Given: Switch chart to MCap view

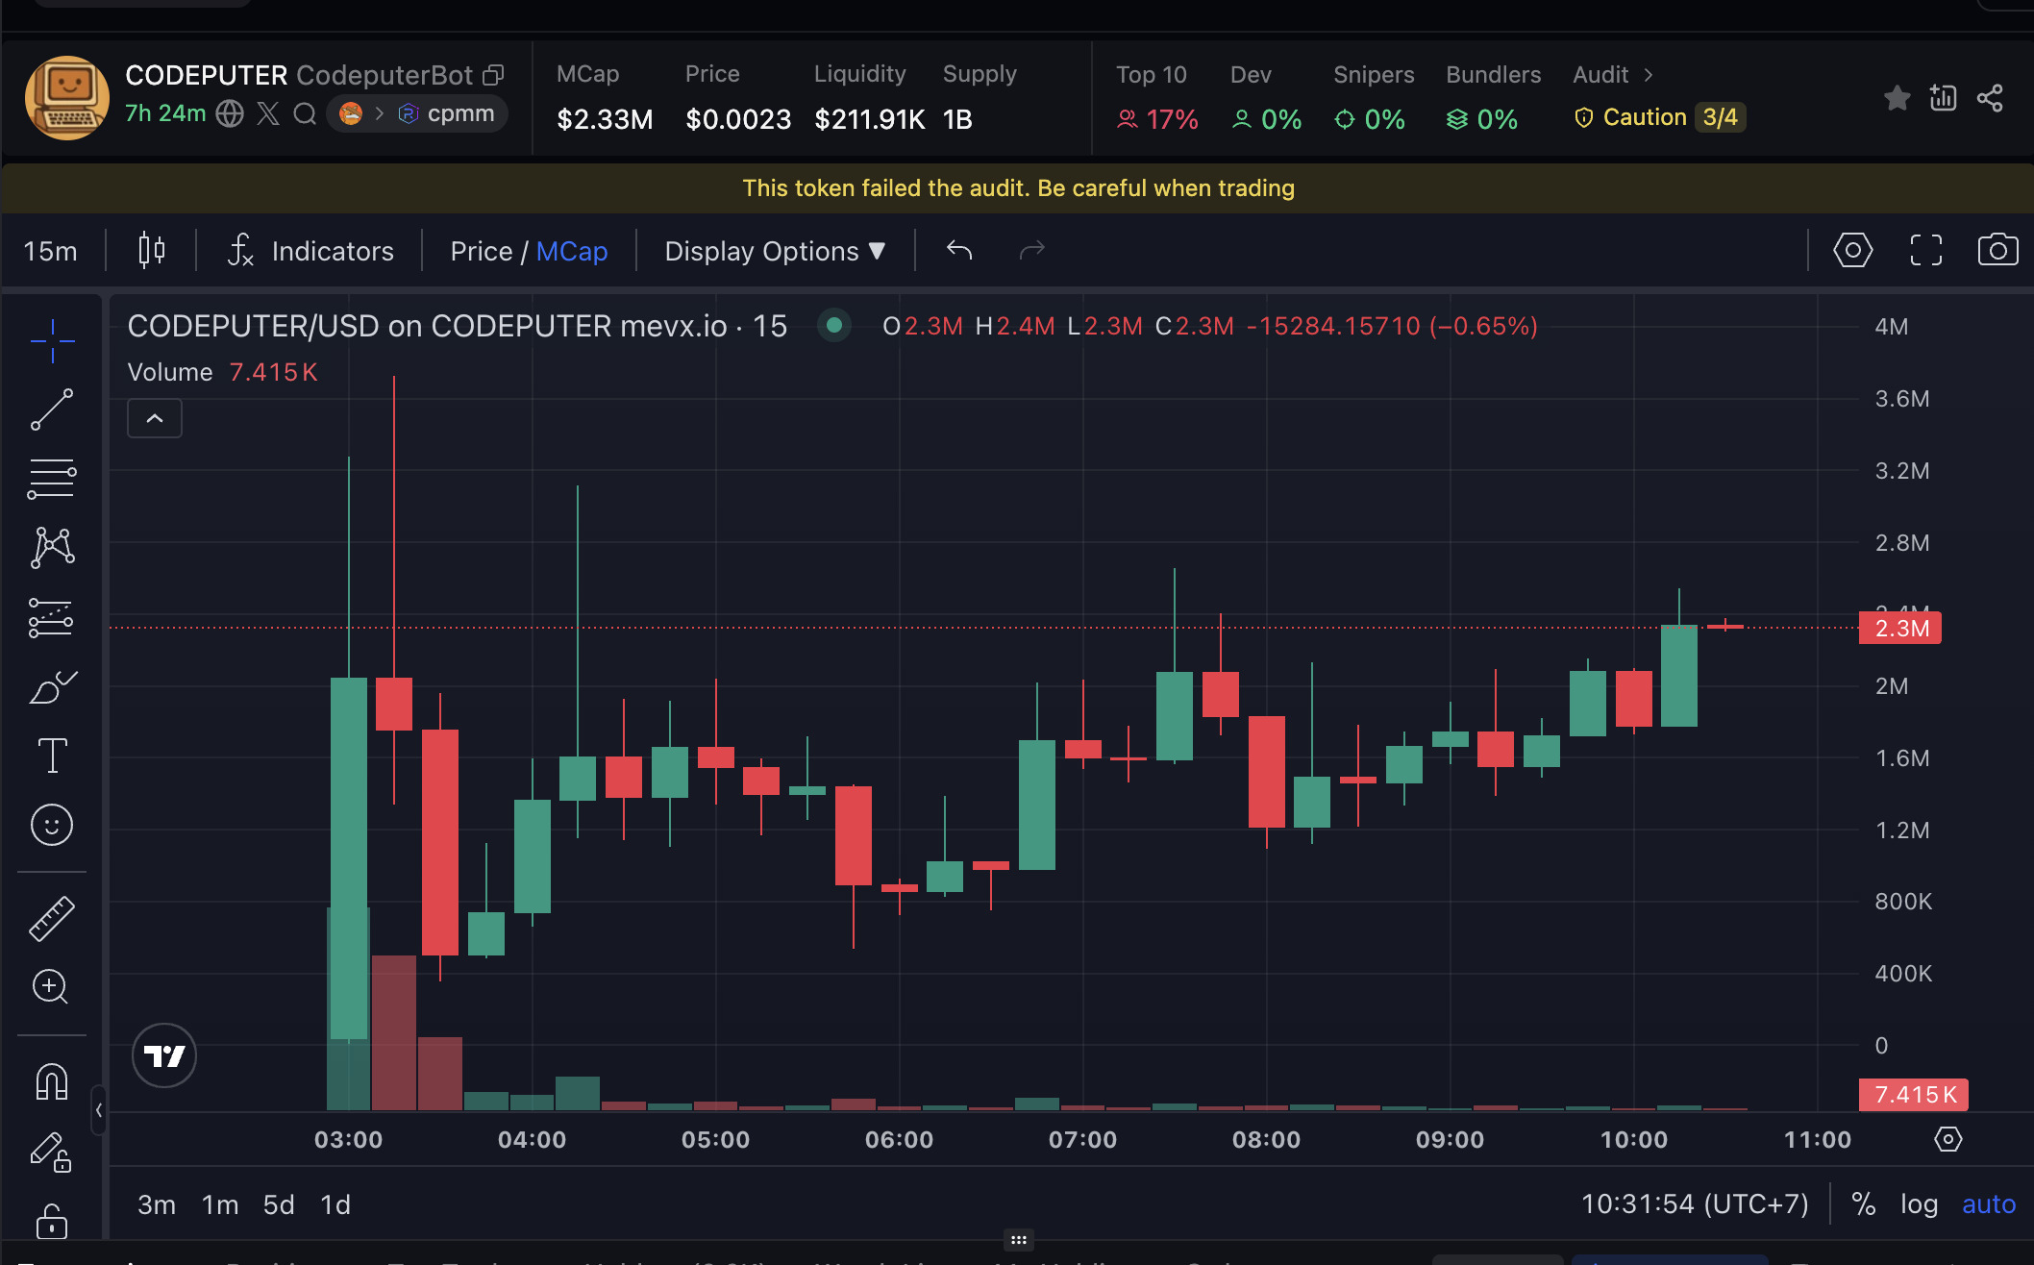Looking at the screenshot, I should tap(572, 251).
